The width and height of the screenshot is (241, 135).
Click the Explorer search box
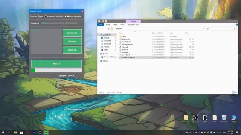[224, 28]
